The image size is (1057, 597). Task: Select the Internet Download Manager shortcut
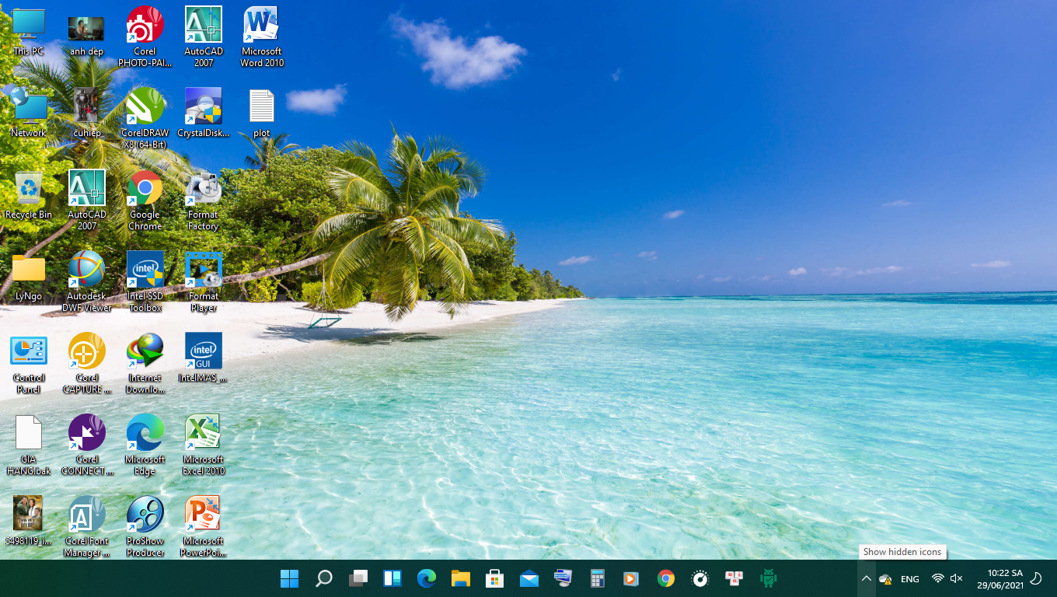(x=145, y=364)
